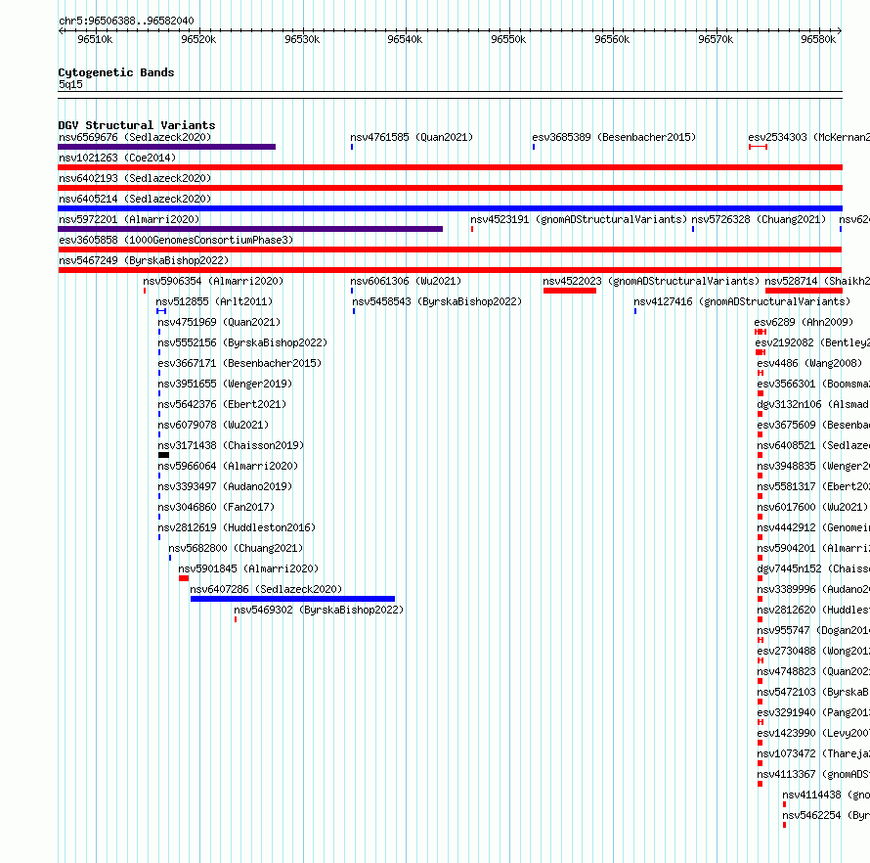Screen dimensions: 870x863
Task: Select nsv512855 (Arlt2011) label
Action: pos(214,301)
